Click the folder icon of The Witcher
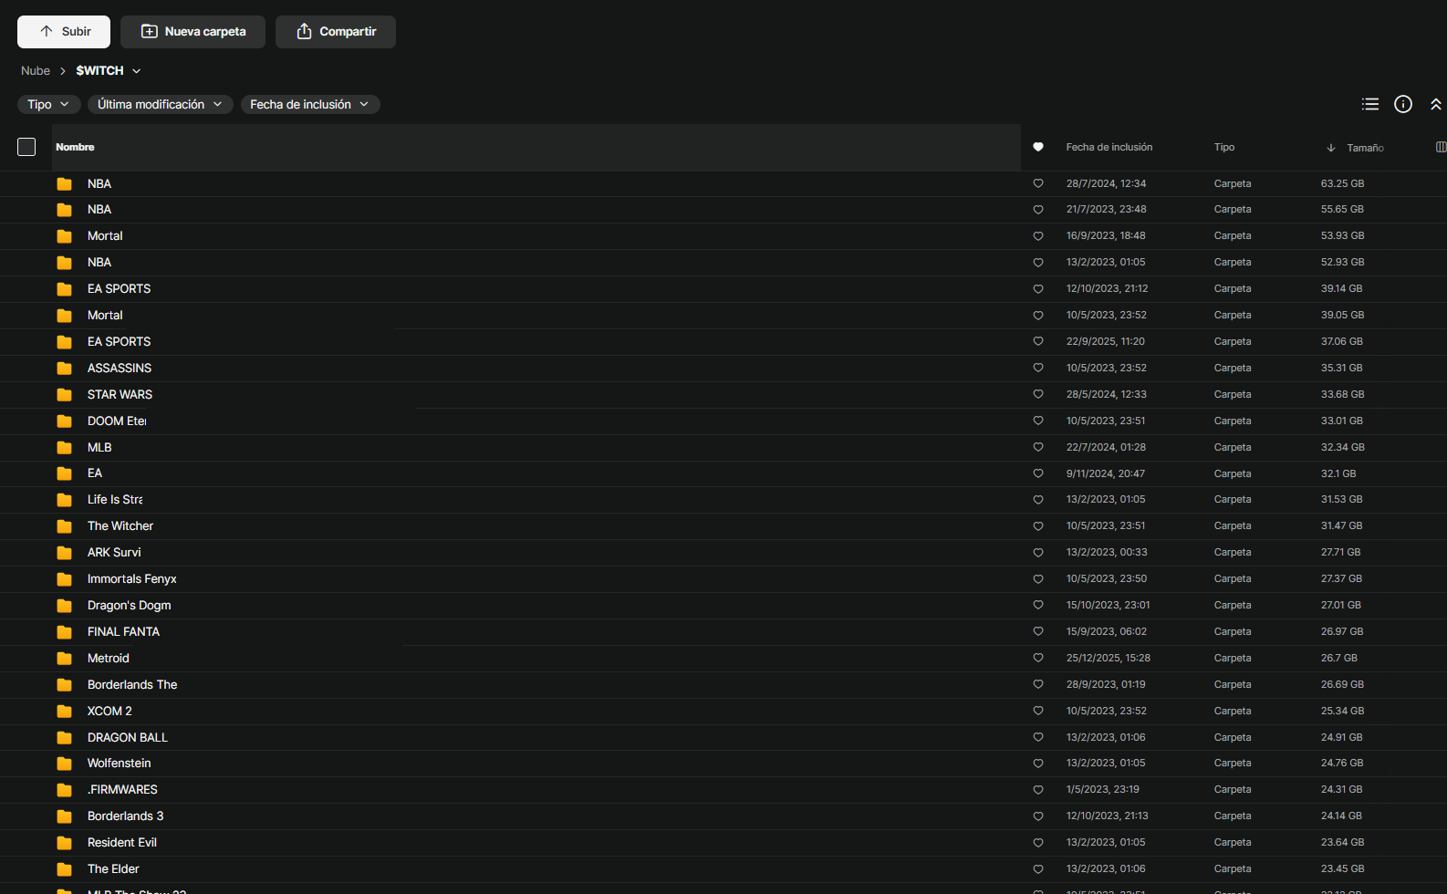1447x894 pixels. pos(64,526)
